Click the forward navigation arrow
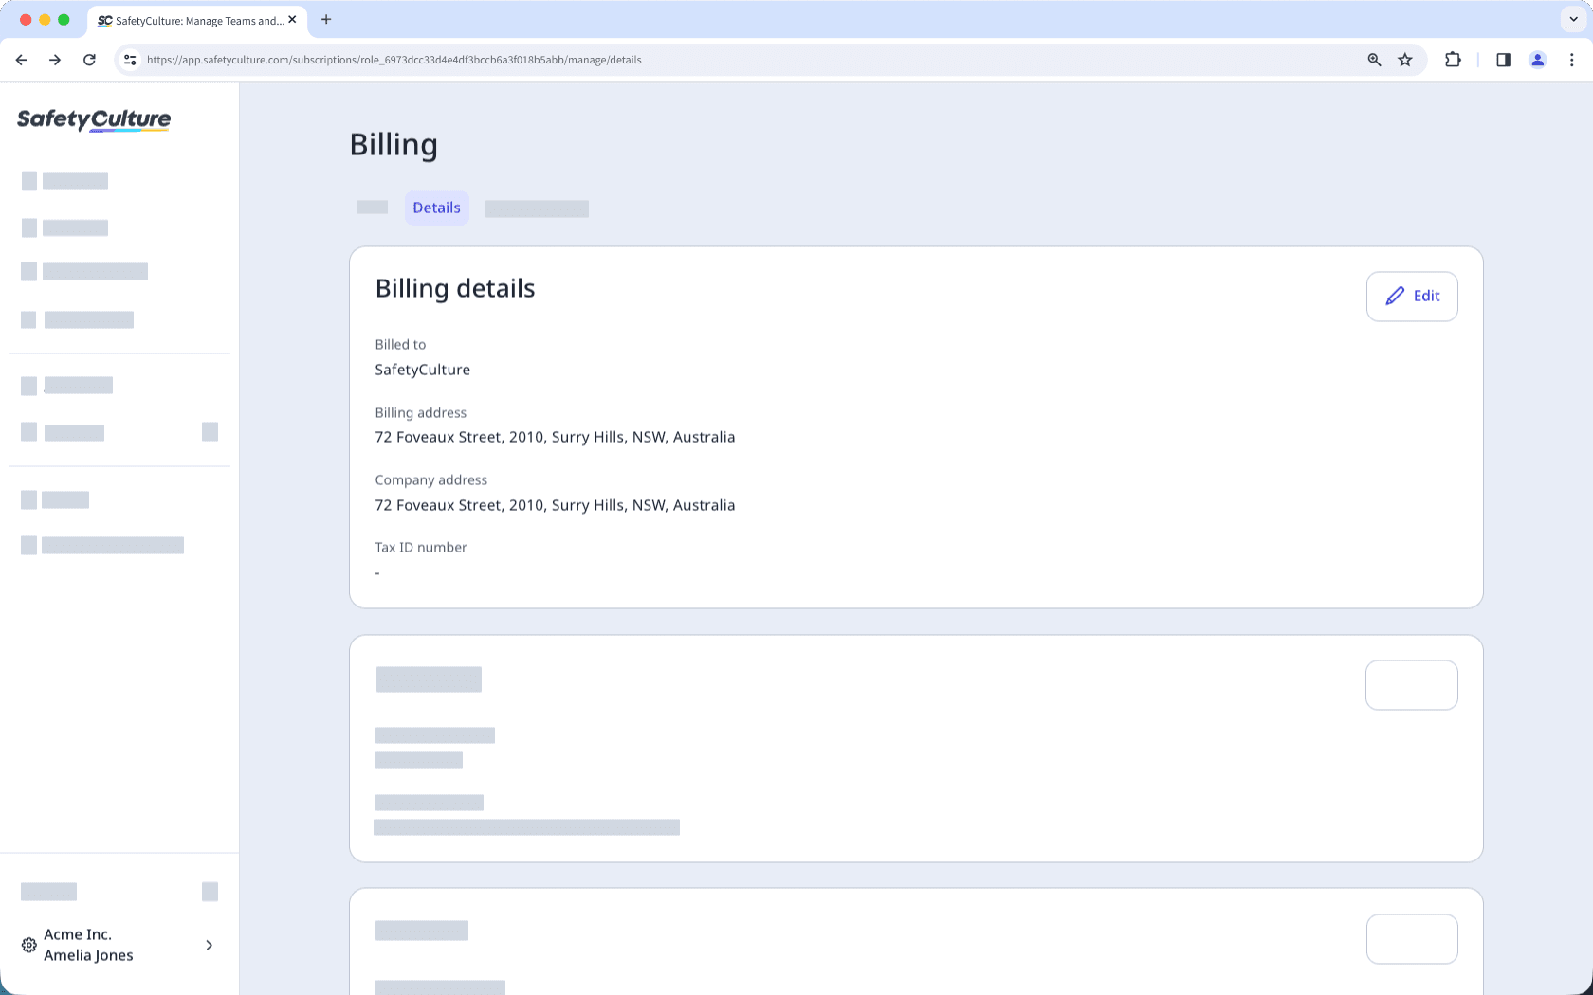 pos(55,59)
